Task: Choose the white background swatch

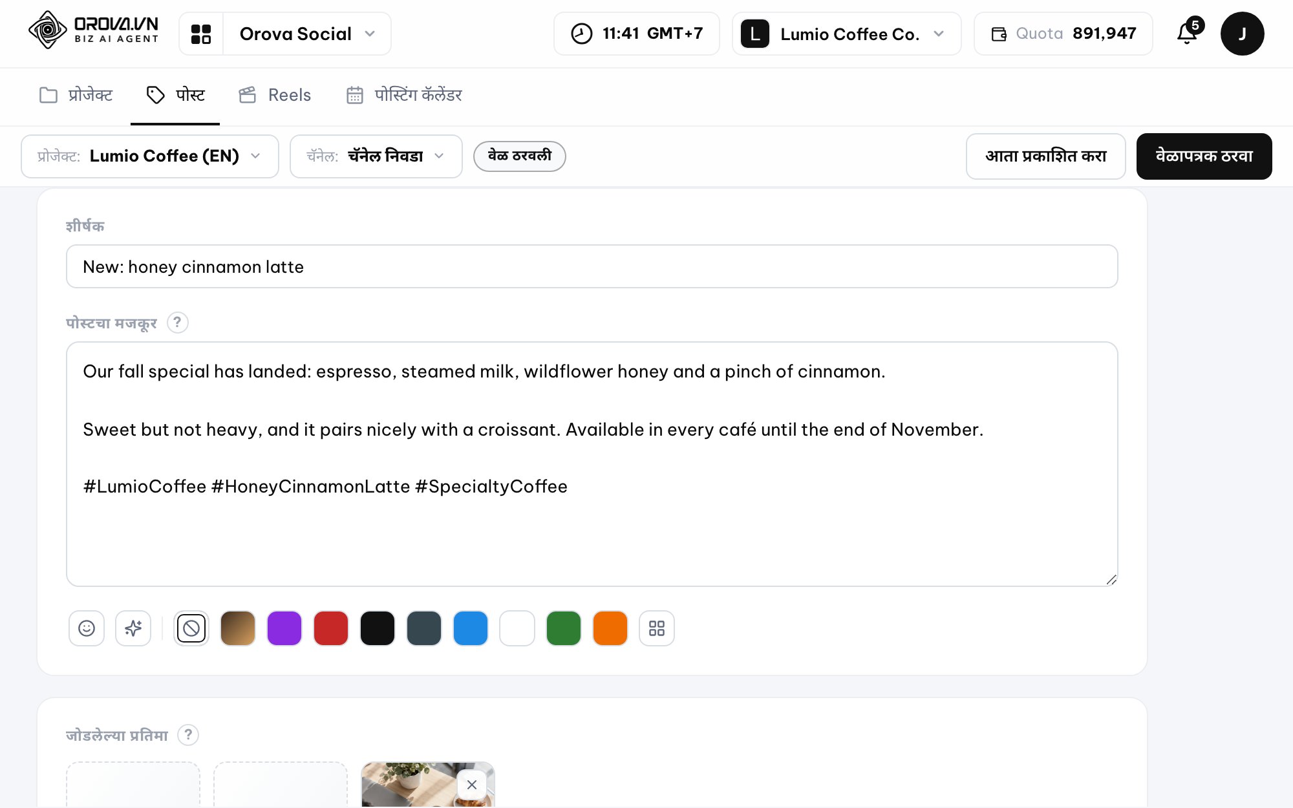Action: (x=517, y=628)
